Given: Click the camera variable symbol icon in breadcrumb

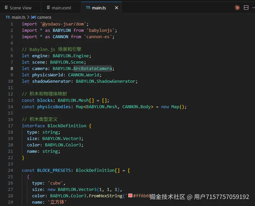Looking at the screenshot, I should 33,17.
